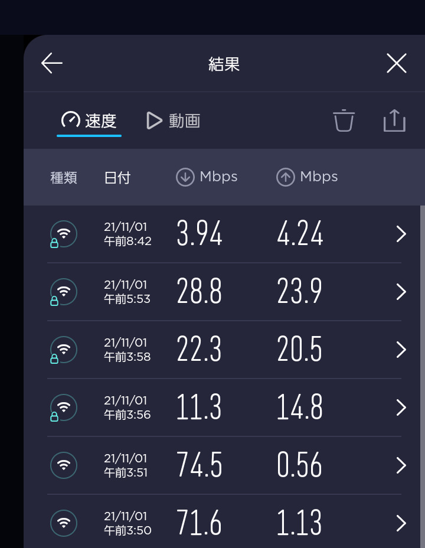Delete results with the trash icon

[x=344, y=120]
